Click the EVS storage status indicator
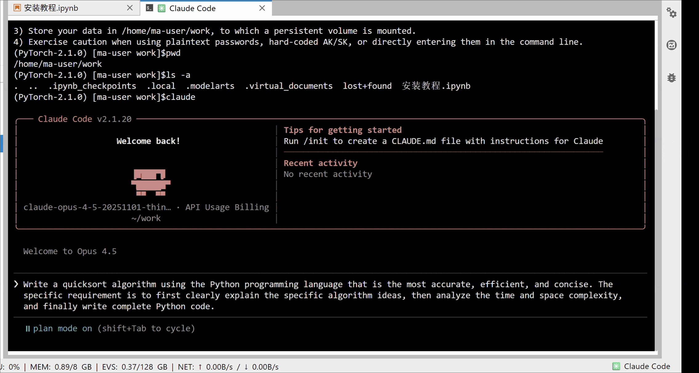The image size is (699, 373). pos(134,367)
